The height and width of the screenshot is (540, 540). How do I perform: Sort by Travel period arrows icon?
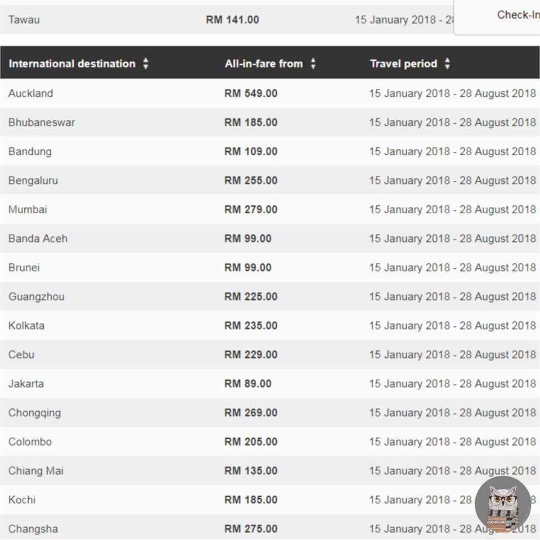[x=447, y=64]
